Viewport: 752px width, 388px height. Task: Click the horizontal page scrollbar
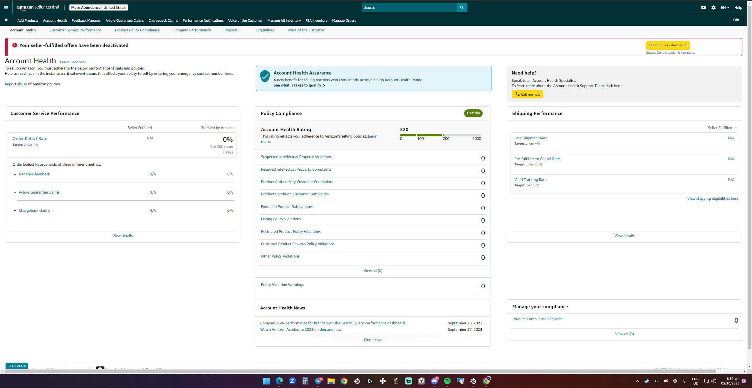(x=360, y=372)
